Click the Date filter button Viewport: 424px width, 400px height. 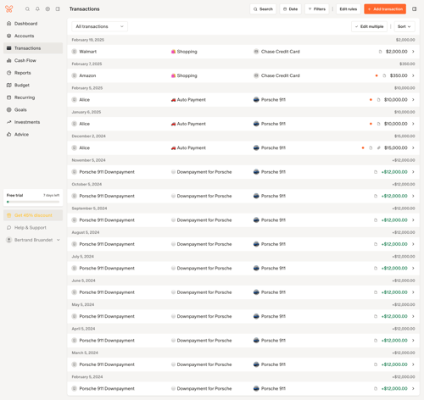[290, 9]
